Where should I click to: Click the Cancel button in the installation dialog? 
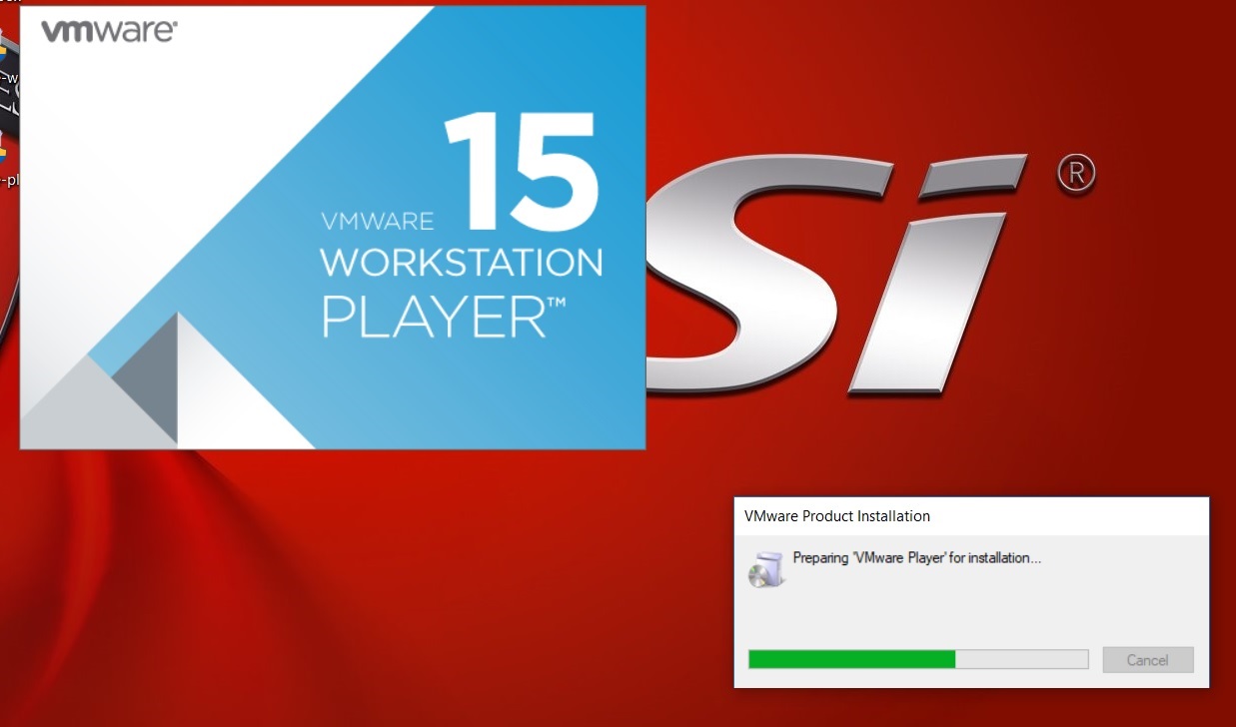(x=1148, y=659)
